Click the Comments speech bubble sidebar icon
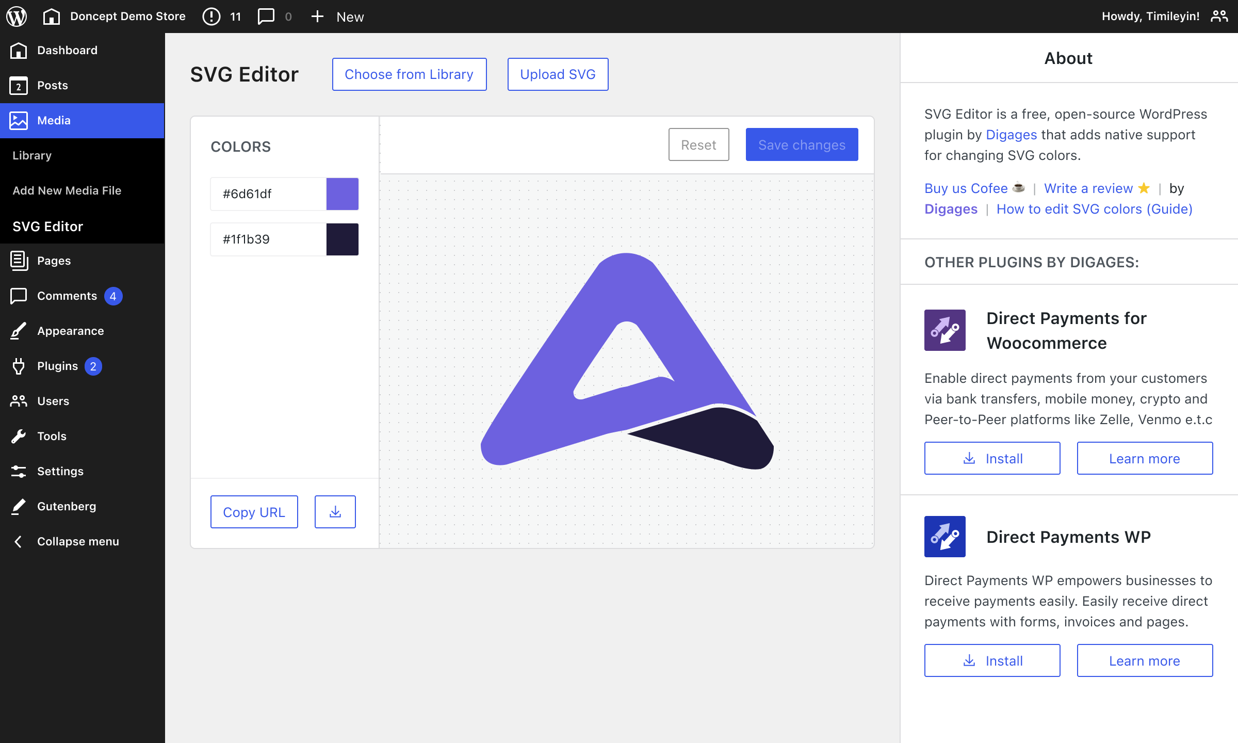This screenshot has width=1238, height=743. 19,296
